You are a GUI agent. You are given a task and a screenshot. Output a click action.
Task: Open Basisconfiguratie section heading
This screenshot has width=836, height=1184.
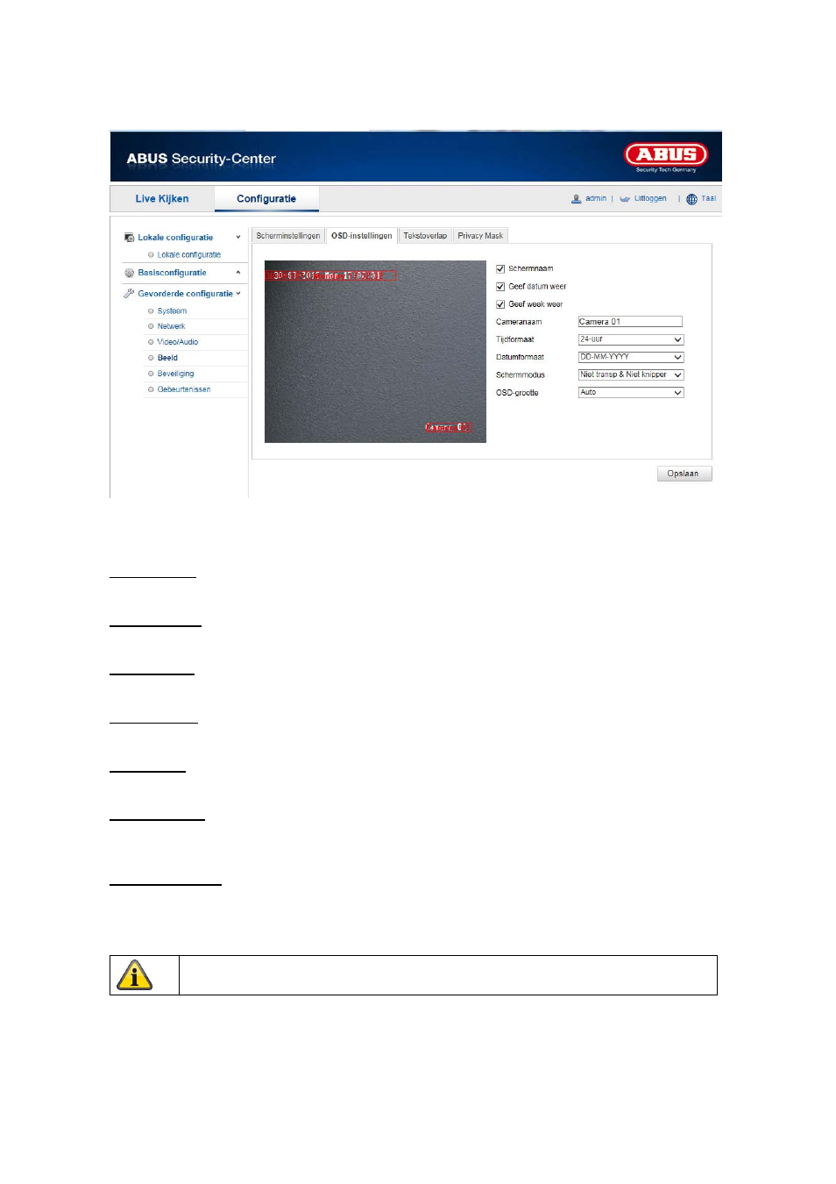click(x=172, y=273)
